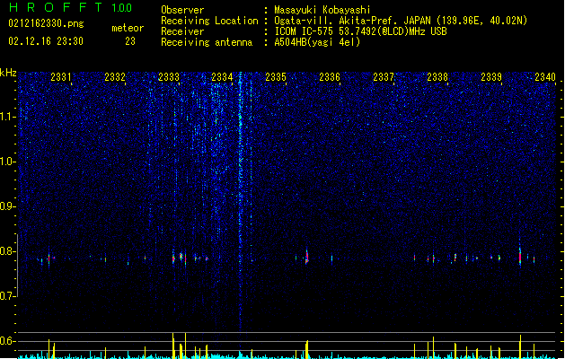The height and width of the screenshot is (359, 565).
Task: Click the strong meteor echo between 2335 and 2336
Action: pos(307,257)
